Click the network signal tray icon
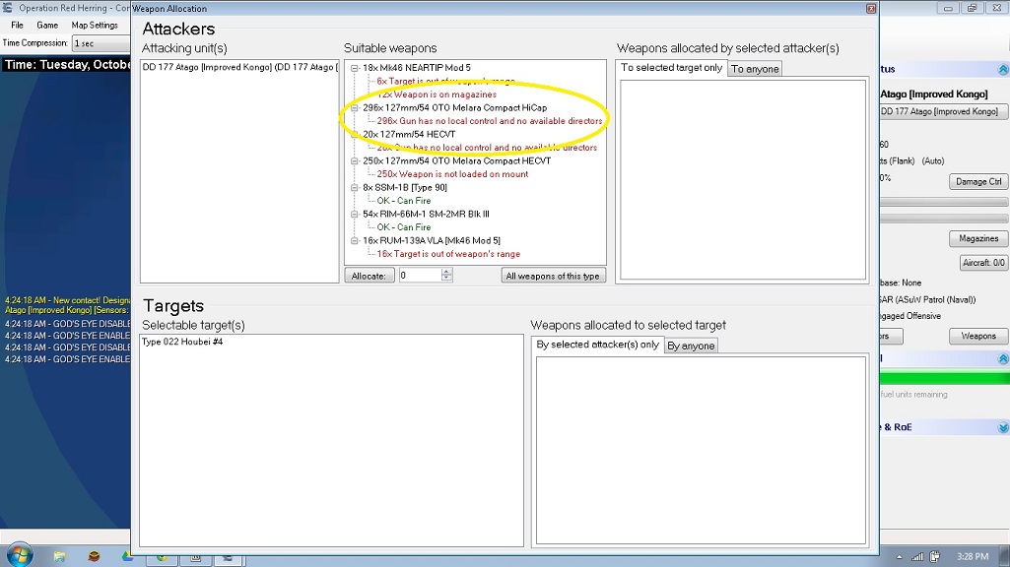This screenshot has height=567, width=1010. coord(917,557)
